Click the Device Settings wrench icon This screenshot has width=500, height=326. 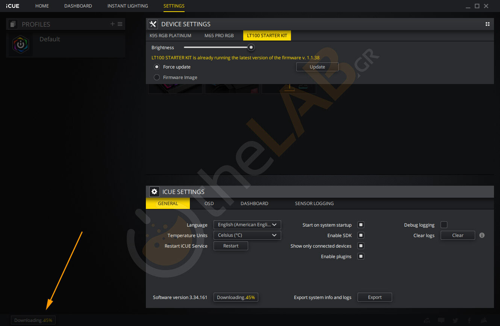[x=153, y=24]
